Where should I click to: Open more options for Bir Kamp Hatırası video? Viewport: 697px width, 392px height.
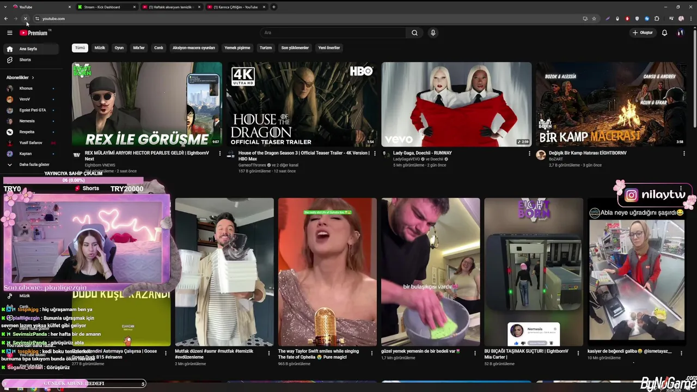[684, 154]
